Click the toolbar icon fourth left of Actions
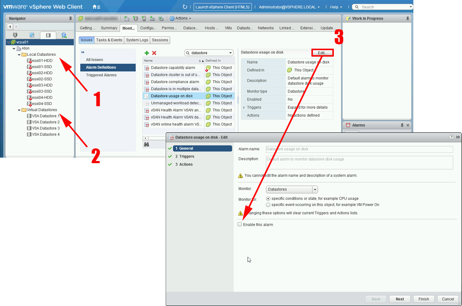Image resolution: width=462 pixels, height=306 pixels. (x=135, y=18)
